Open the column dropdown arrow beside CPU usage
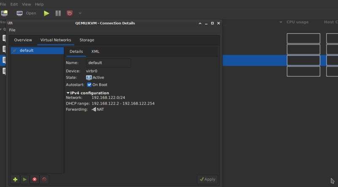 click(x=281, y=22)
